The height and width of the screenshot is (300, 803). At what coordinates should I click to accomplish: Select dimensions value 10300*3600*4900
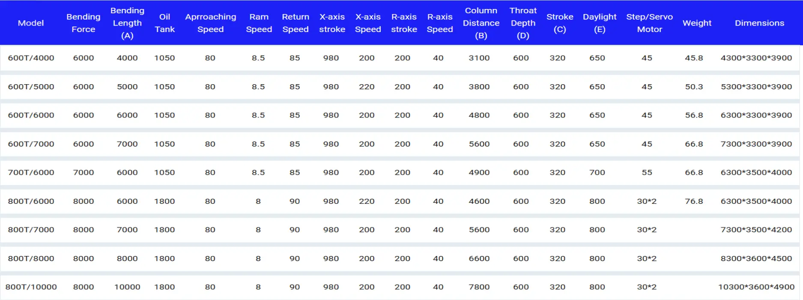(x=756, y=287)
